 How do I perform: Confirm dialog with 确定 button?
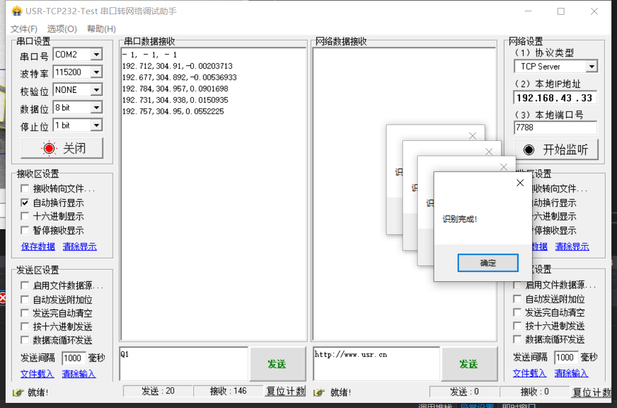coord(488,263)
